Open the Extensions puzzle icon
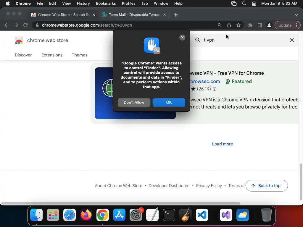Viewport: 303px width, 227px height. (250, 25)
